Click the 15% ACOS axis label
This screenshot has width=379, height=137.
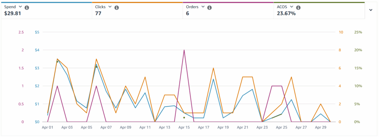click(358, 68)
